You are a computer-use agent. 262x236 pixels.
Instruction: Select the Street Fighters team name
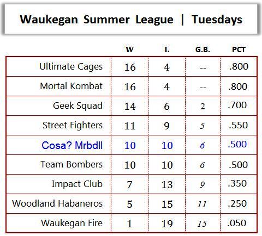click(73, 125)
